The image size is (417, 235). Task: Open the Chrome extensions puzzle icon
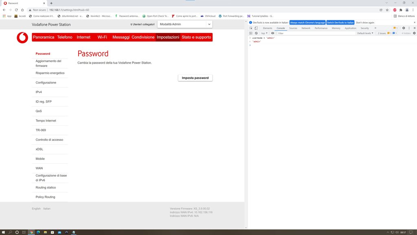tap(401, 10)
